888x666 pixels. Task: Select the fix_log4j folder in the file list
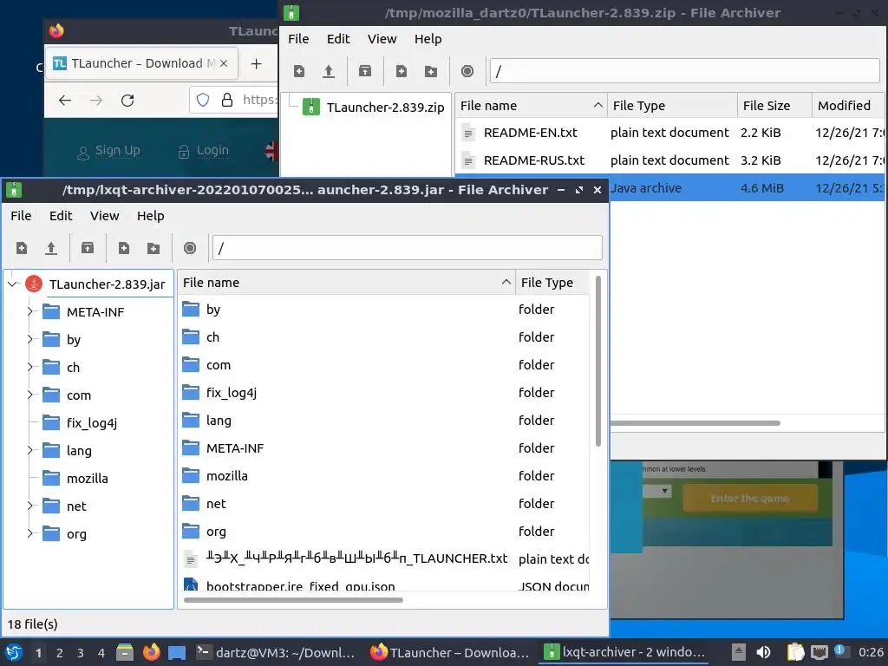coord(385,393)
